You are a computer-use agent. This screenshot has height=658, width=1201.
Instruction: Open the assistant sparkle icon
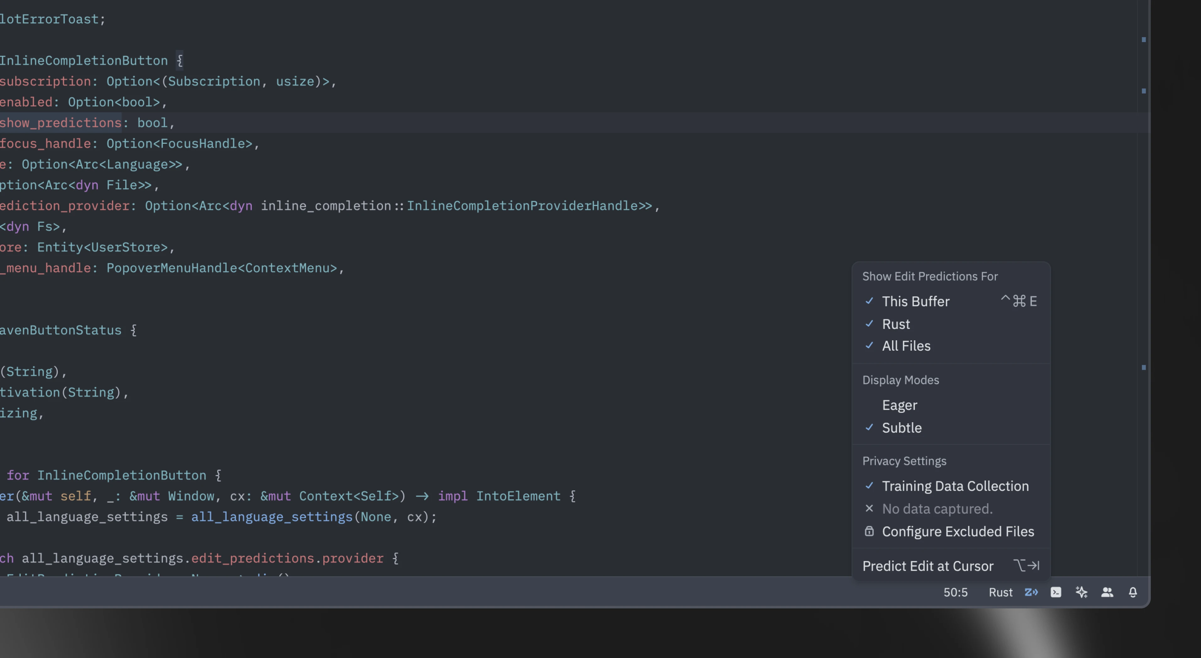pyautogui.click(x=1081, y=592)
